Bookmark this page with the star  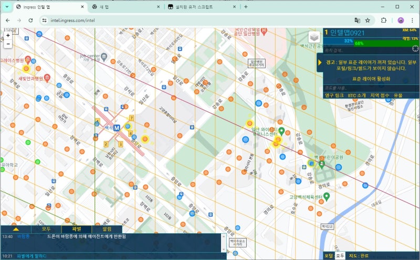click(367, 20)
